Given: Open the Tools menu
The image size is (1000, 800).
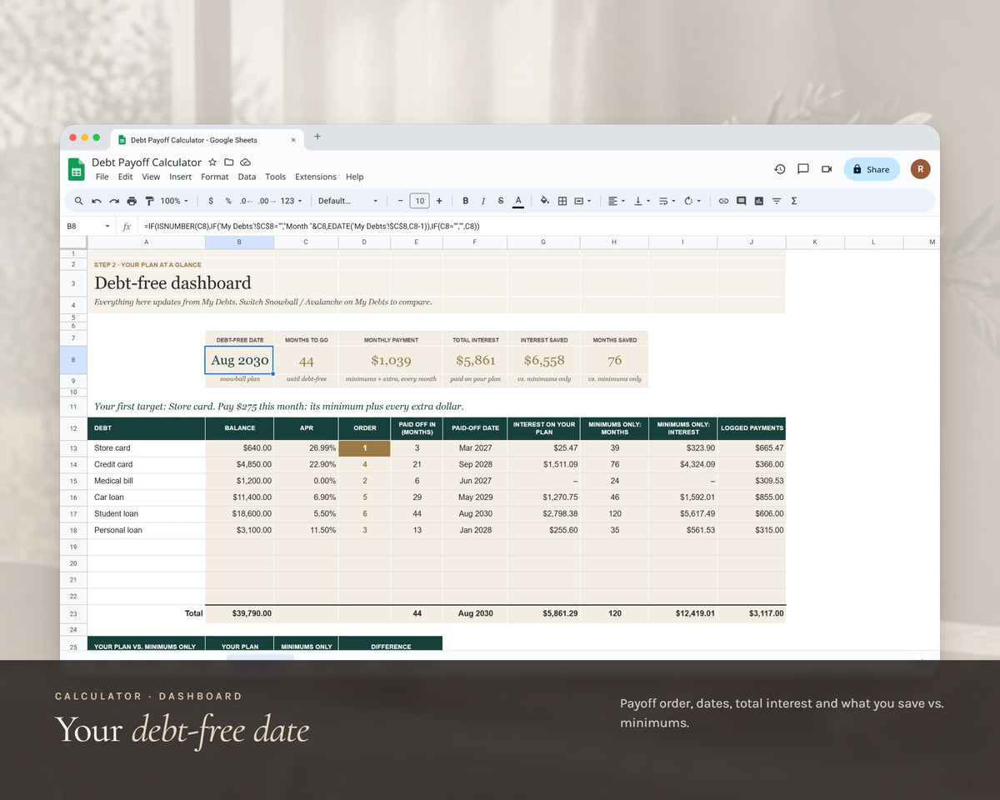Looking at the screenshot, I should (x=275, y=177).
